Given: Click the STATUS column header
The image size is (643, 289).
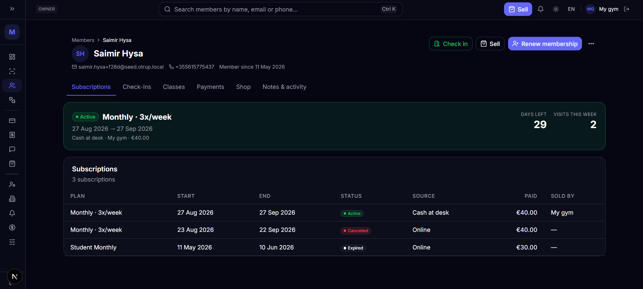Looking at the screenshot, I should 351,196.
